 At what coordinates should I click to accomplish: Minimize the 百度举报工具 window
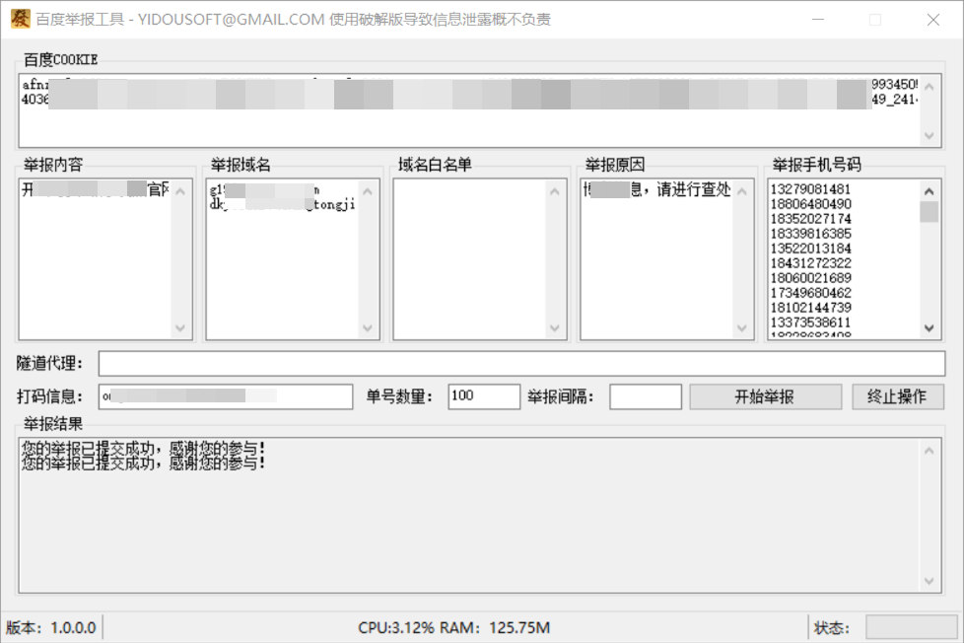[x=818, y=20]
